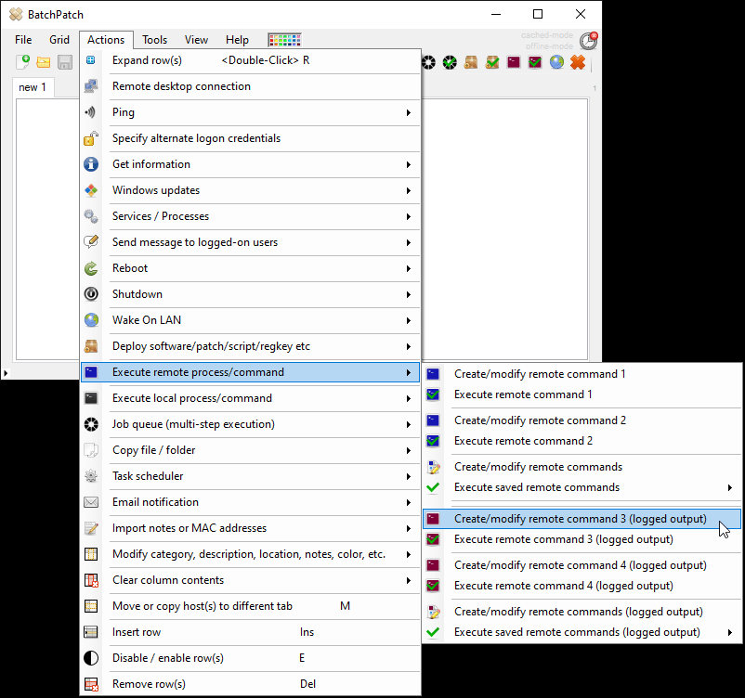Click the job queue toolbar icon

[428, 62]
